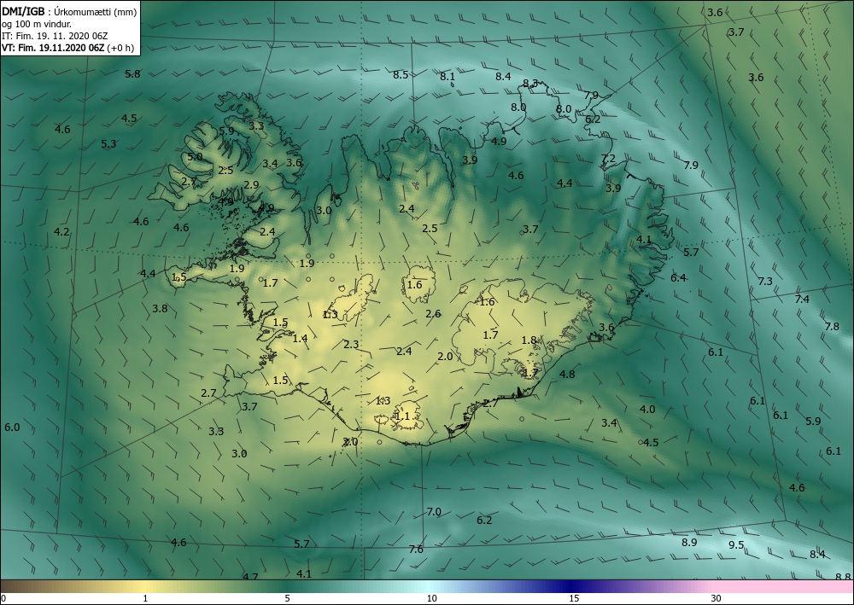Click the 'og 100 m vindur.' legend line
This screenshot has width=854, height=605.
point(37,23)
